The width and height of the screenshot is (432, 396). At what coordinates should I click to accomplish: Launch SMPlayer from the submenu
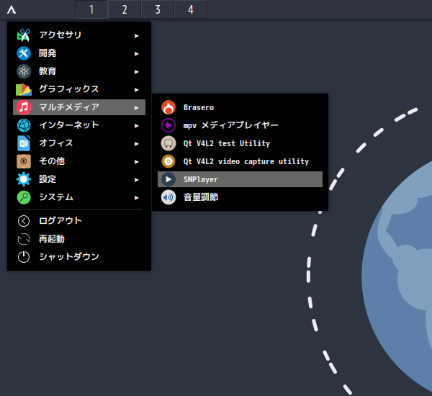tap(240, 179)
